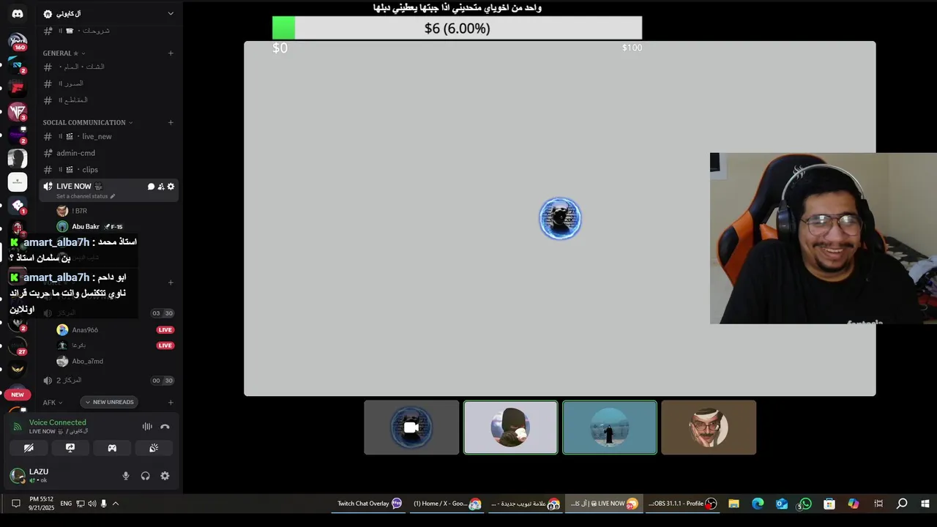Add a channel to GENERAL category
The image size is (937, 527).
[x=171, y=53]
